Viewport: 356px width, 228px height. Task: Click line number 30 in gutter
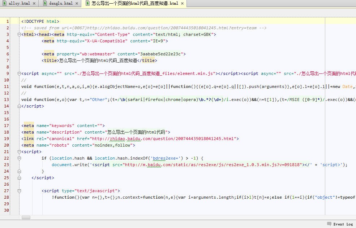tap(7, 210)
